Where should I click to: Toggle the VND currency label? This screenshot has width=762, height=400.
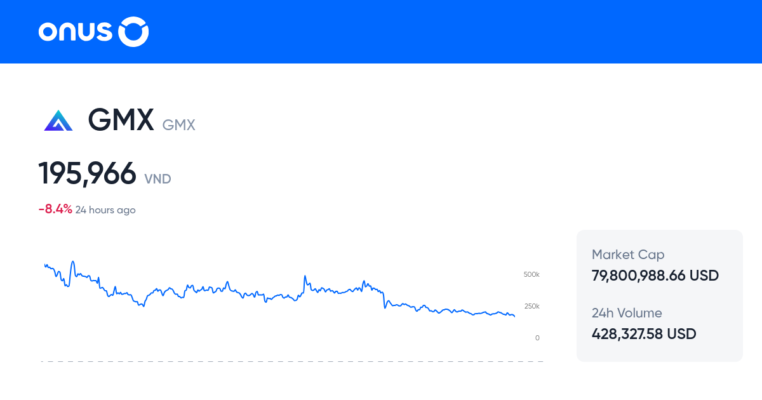[157, 180]
